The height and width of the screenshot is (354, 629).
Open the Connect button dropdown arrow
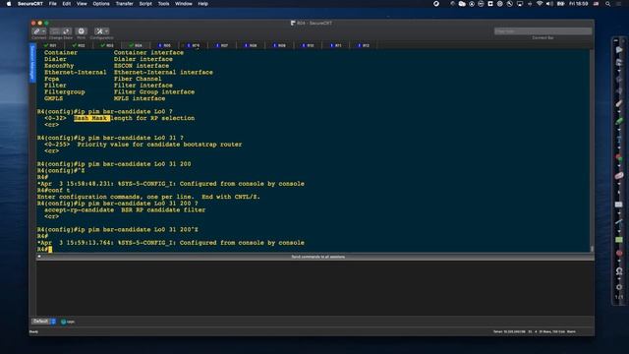tap(43, 31)
